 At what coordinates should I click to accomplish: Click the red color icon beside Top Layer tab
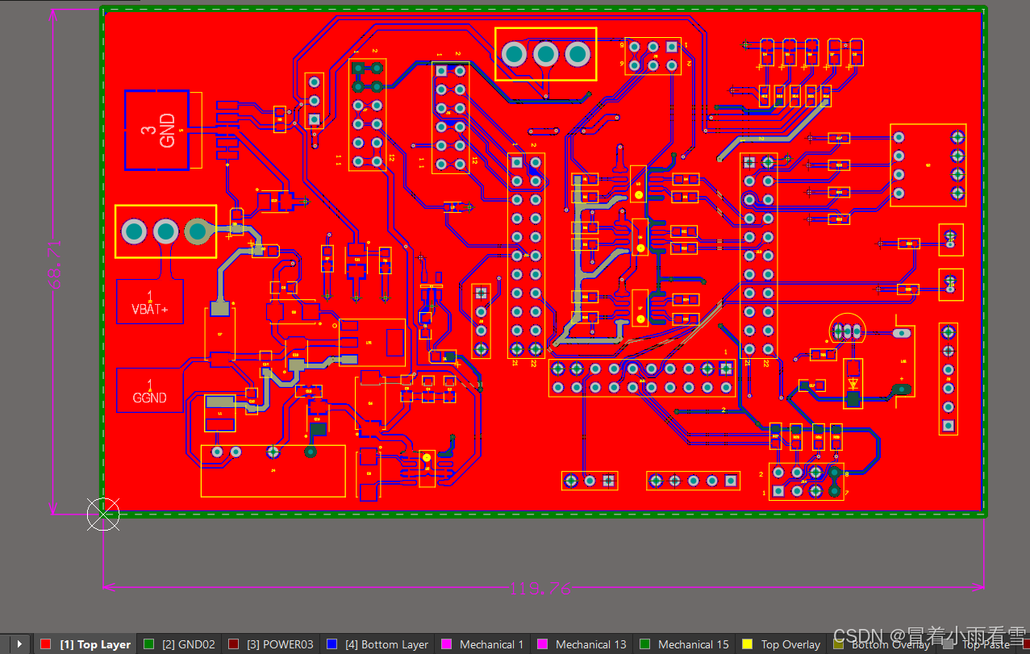click(x=44, y=644)
